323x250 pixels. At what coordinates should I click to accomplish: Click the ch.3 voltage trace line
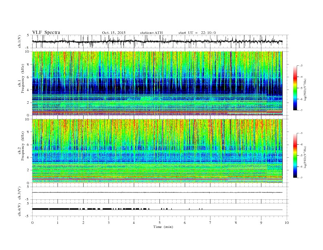click(x=157, y=192)
